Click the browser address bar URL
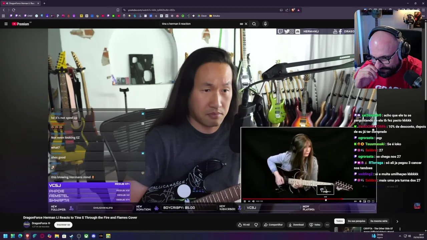 [151, 10]
